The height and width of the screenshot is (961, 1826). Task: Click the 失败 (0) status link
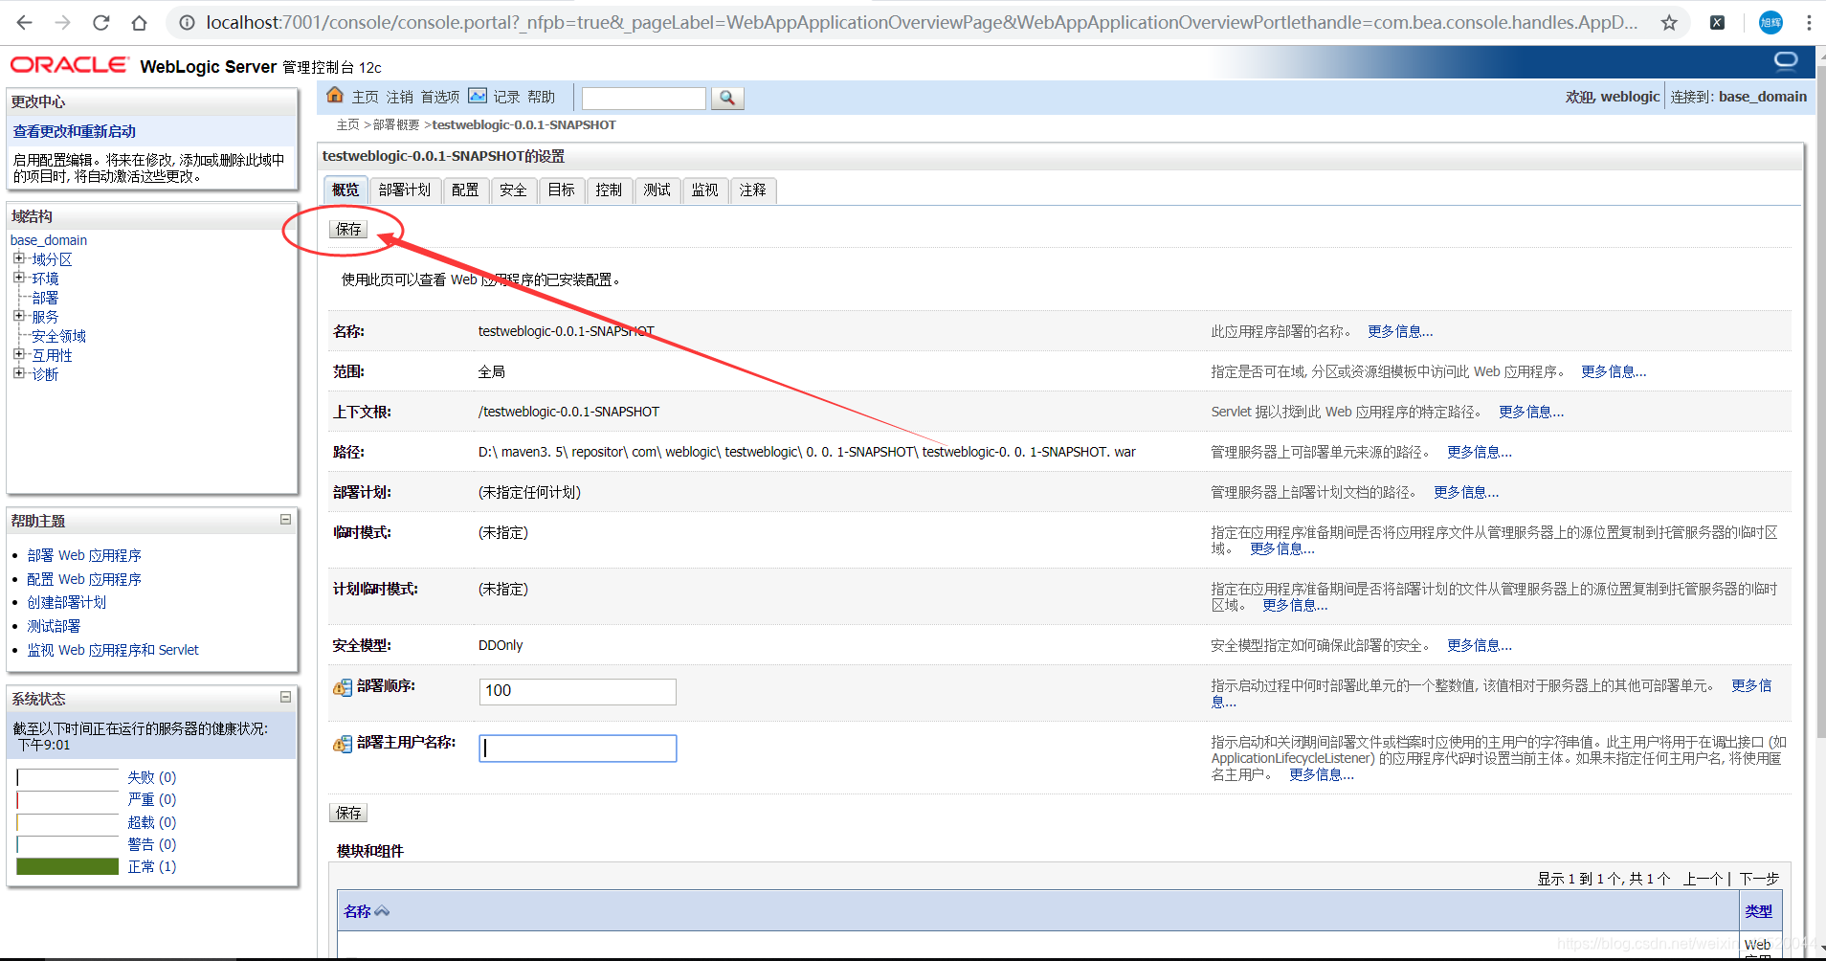point(152,777)
